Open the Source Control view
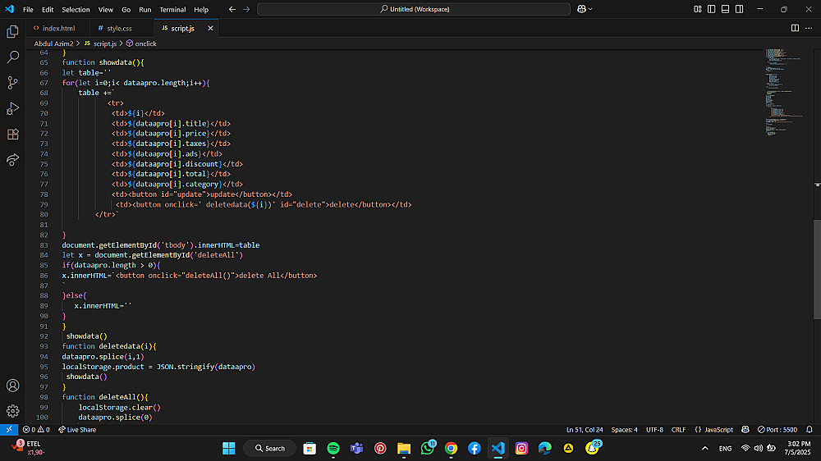821x461 pixels. 13,83
